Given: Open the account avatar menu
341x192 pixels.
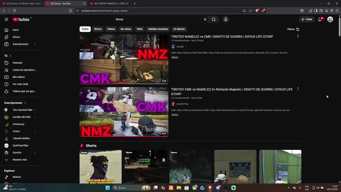Looking at the screenshot, I should [330, 19].
